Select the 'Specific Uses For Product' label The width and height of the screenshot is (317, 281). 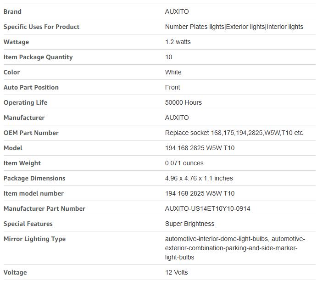click(41, 27)
